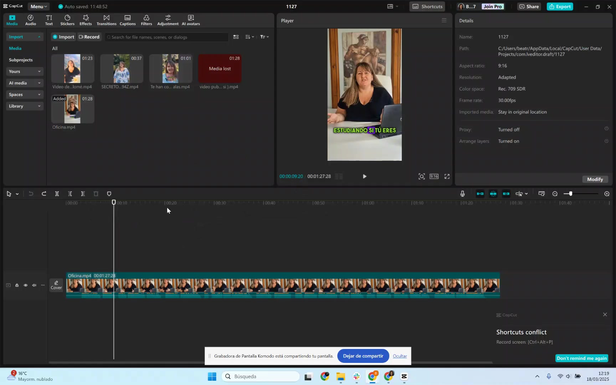Viewport: 616px width, 385px height.
Task: Lock the Oficina.mp4 video track
Action: (17, 285)
